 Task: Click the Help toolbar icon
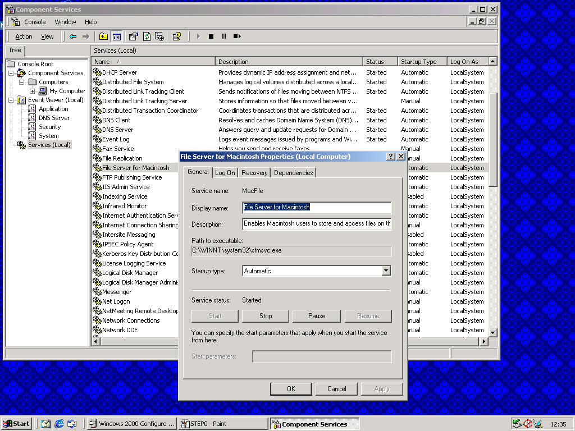[x=177, y=36]
